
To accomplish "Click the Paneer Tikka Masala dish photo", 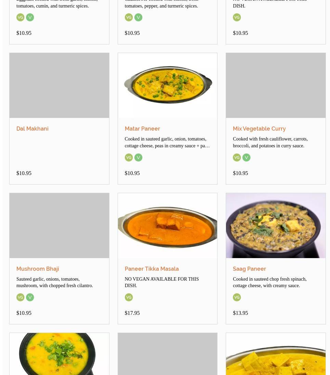I will 168,226.
